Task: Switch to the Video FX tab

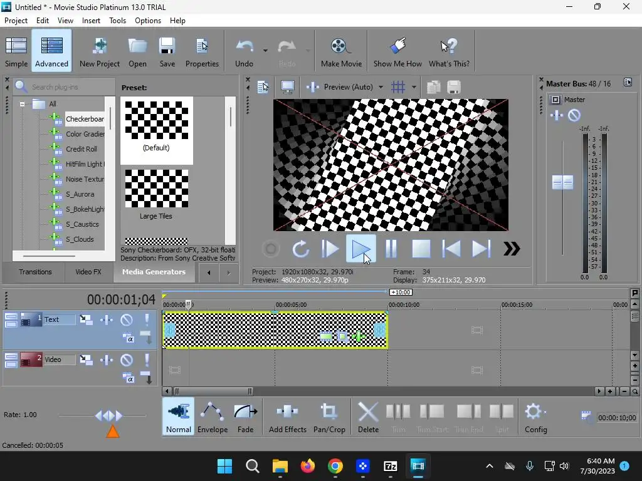Action: [88, 272]
